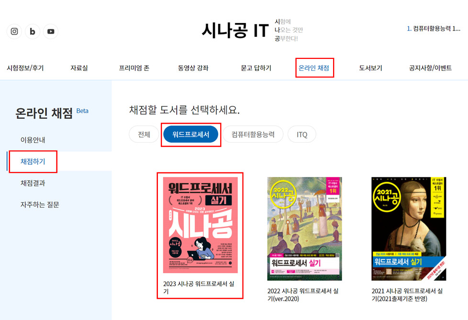Filter books by 컴퓨터활용능력

point(253,135)
